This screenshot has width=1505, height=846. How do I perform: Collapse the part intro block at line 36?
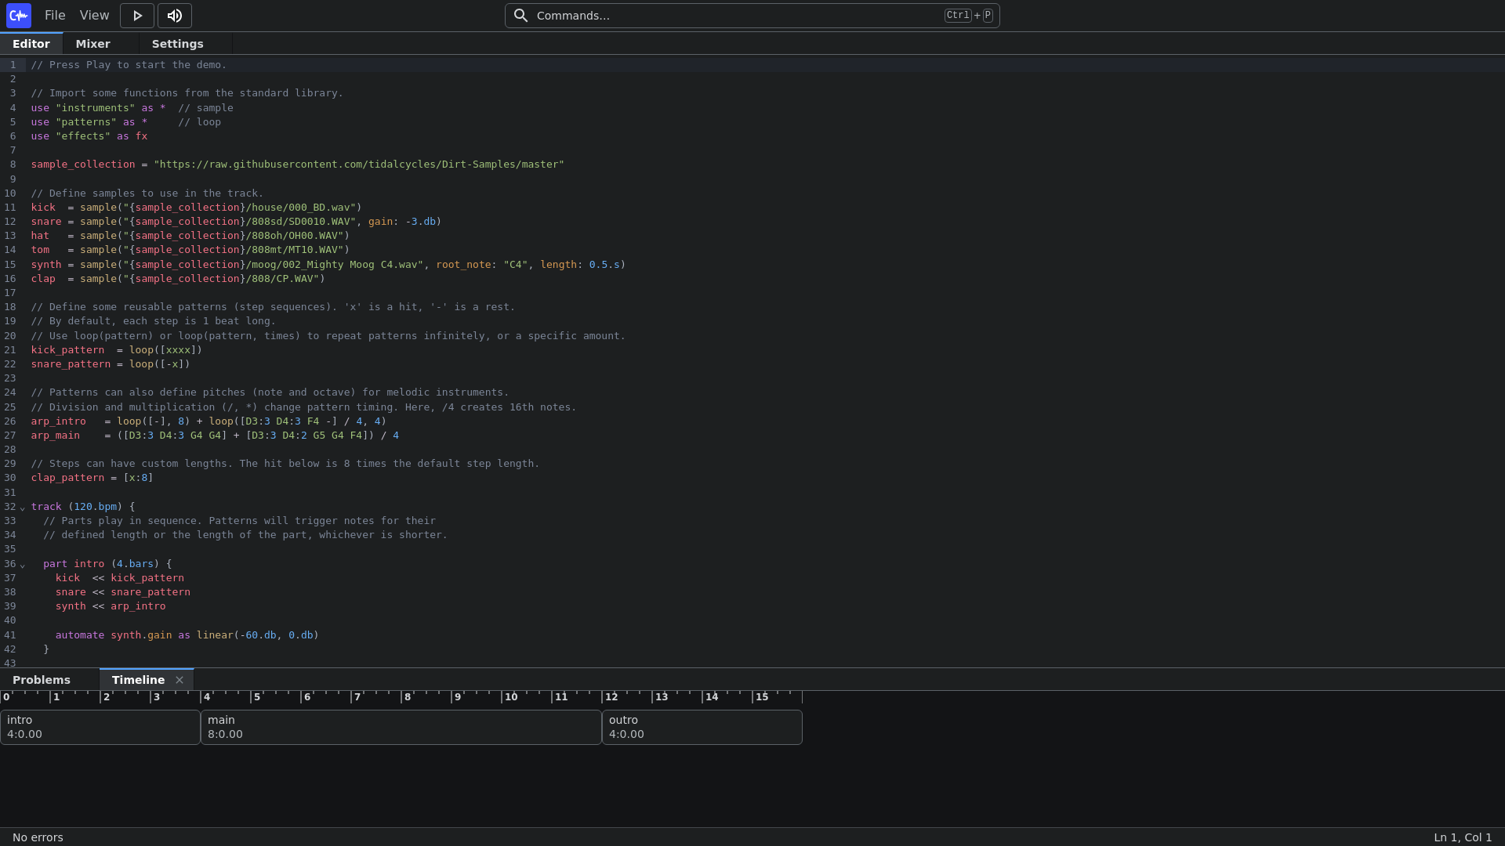coord(22,565)
